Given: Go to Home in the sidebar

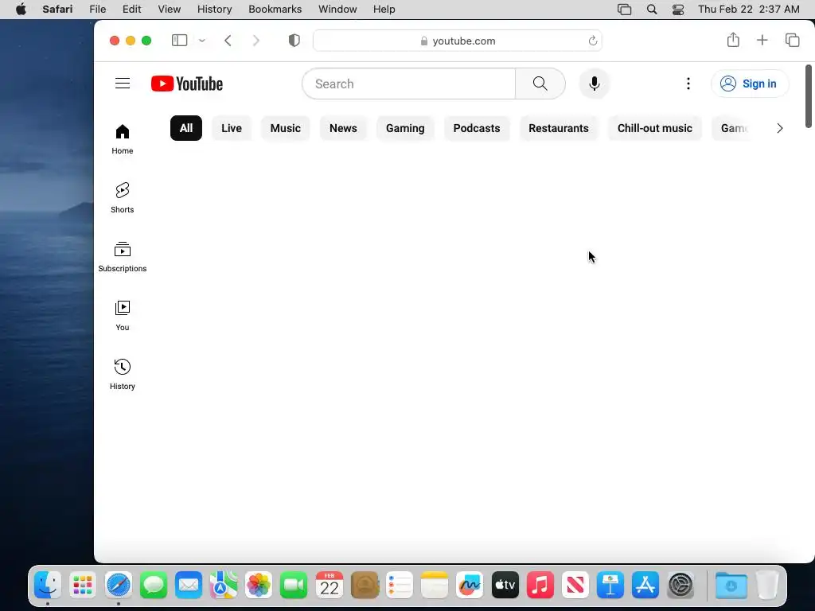Looking at the screenshot, I should (x=122, y=139).
